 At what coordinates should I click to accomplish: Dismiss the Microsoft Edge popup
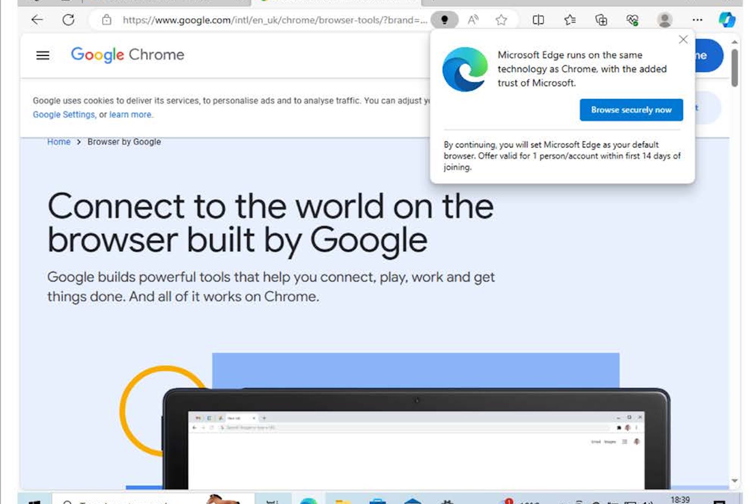(683, 40)
